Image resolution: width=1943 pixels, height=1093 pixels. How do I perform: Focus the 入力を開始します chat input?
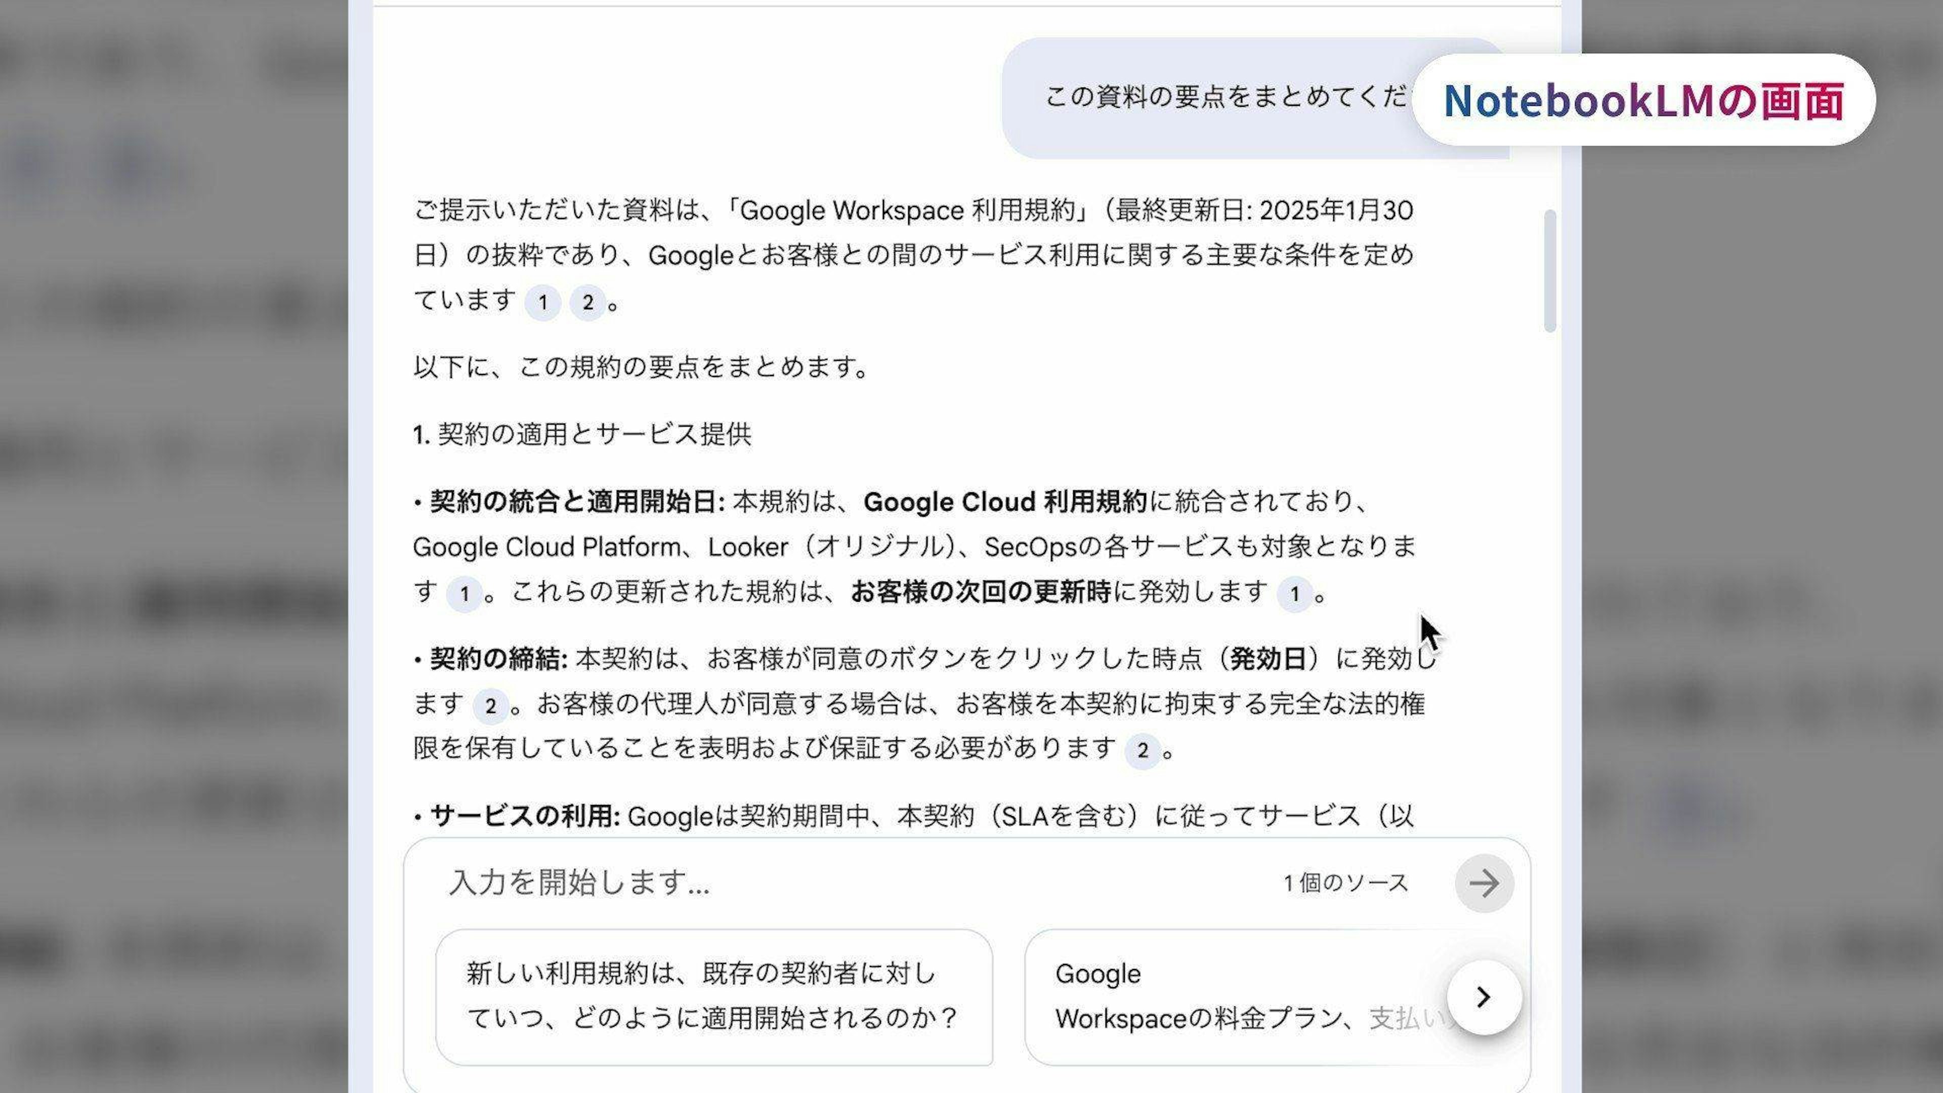point(830,882)
